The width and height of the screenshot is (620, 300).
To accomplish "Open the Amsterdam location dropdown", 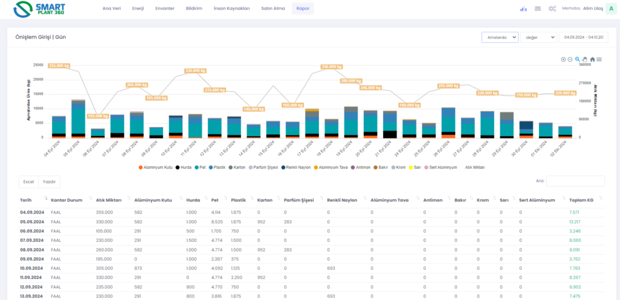I will click(500, 37).
